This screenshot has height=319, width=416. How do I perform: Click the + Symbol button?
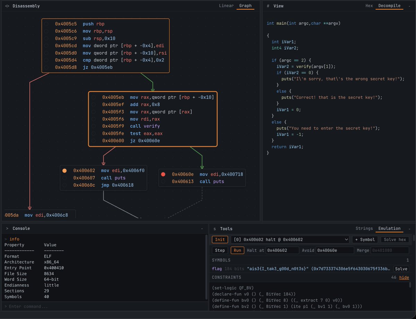click(x=365, y=240)
